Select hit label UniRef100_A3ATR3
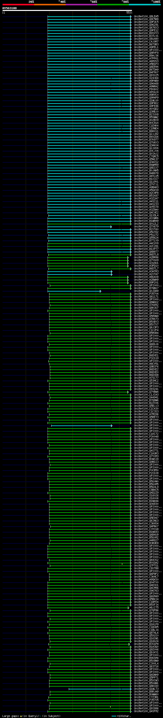Screen dimensions: 163x718 pos(146,271)
